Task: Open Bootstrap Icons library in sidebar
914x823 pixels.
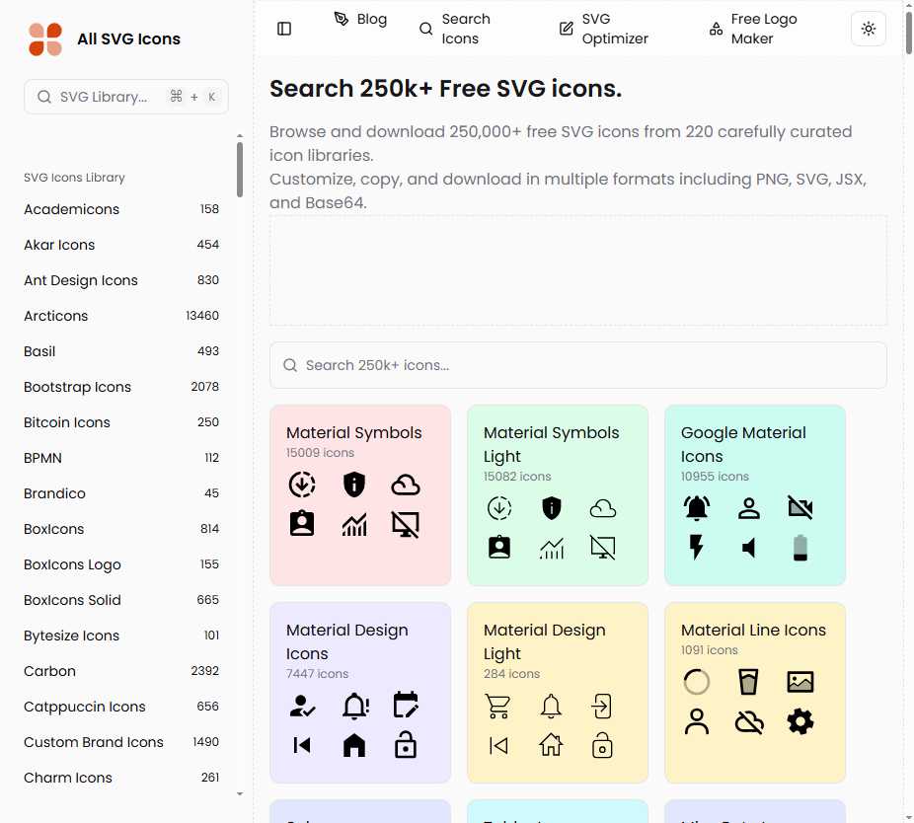Action: tap(77, 387)
